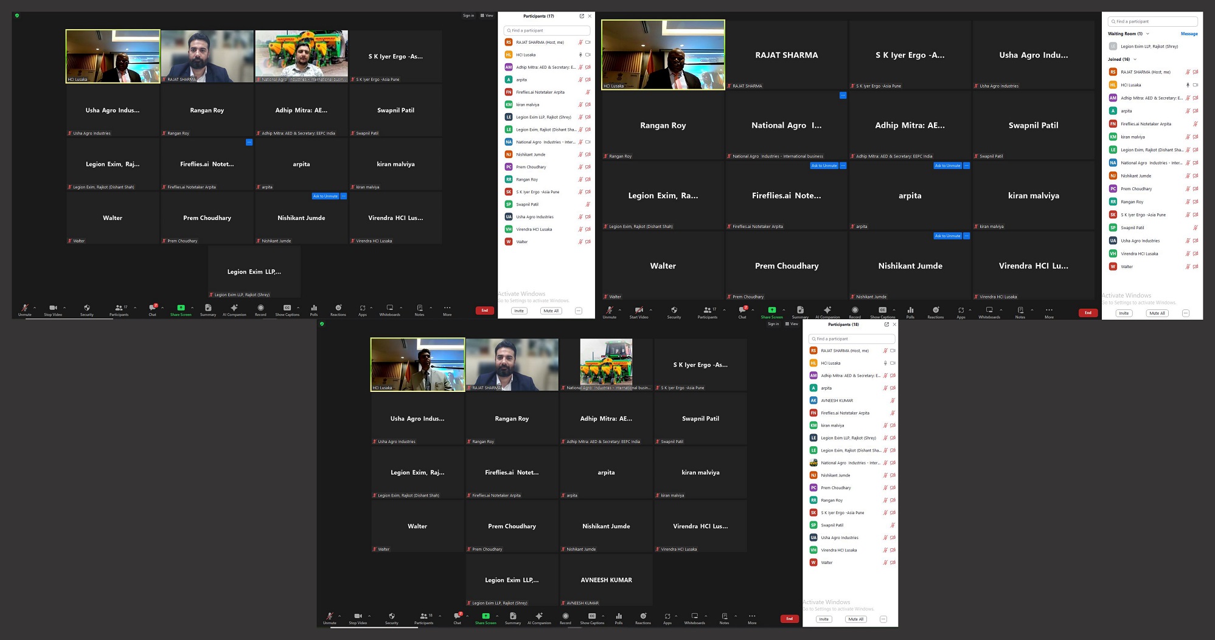Toggle Stop Video in top-left Zoom window
The height and width of the screenshot is (640, 1215).
(x=53, y=310)
